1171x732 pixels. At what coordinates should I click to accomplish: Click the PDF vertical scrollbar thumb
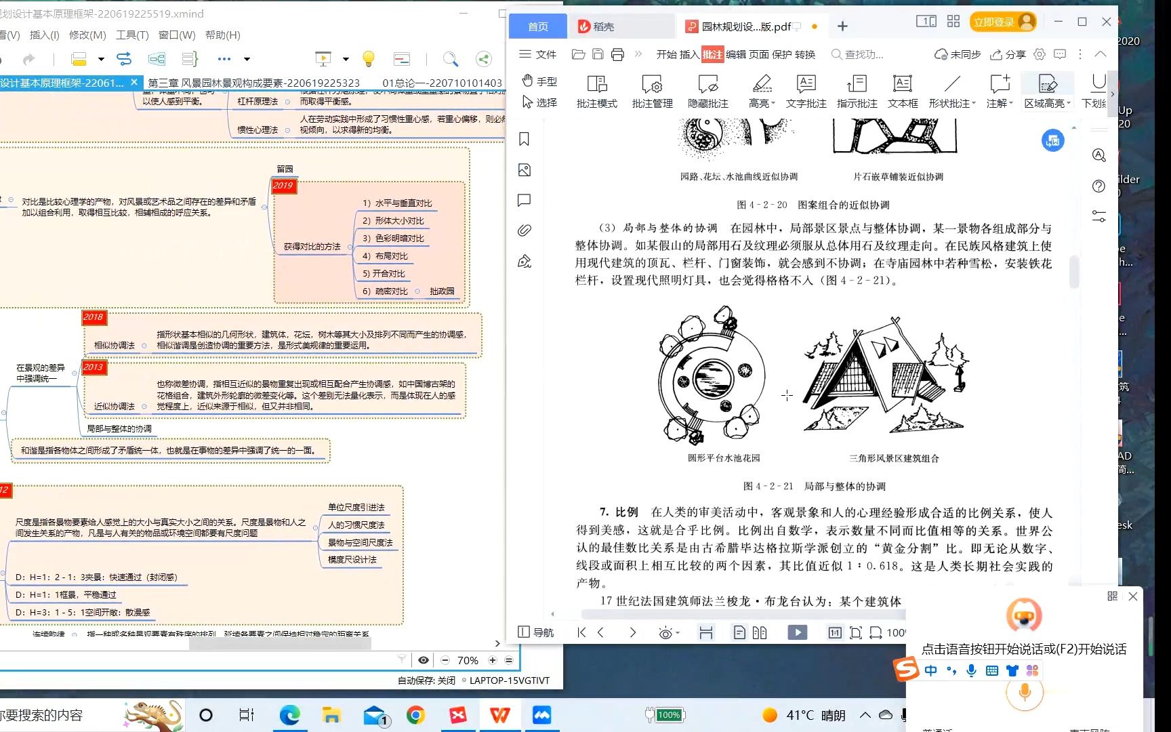point(1074,272)
